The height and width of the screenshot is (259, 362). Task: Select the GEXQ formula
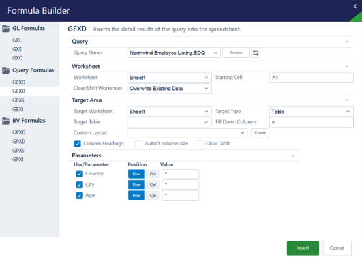19,82
